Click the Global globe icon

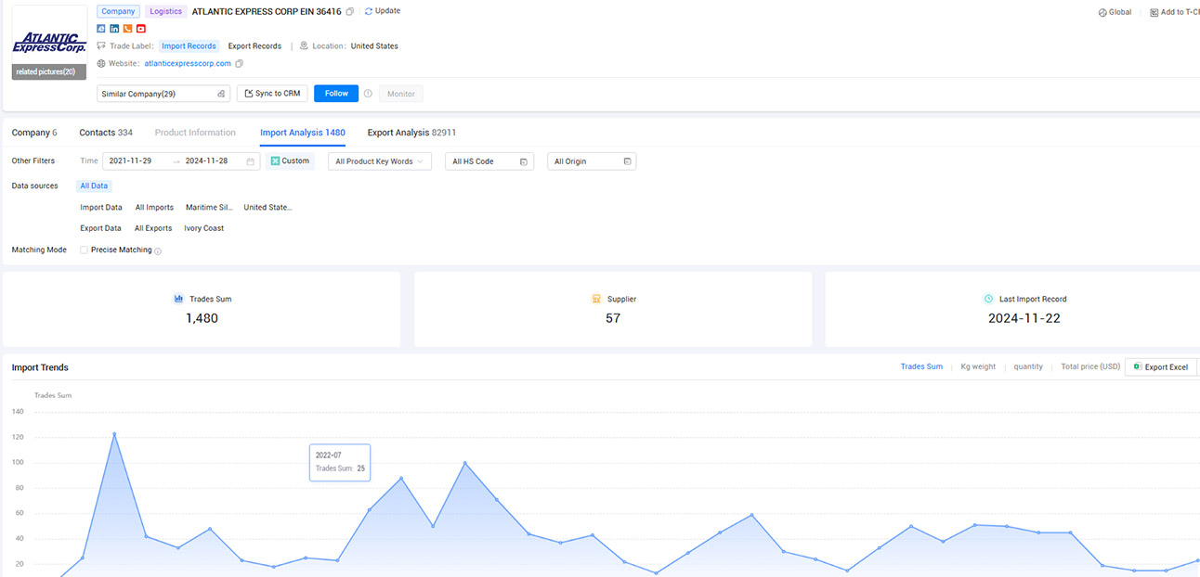(1102, 13)
